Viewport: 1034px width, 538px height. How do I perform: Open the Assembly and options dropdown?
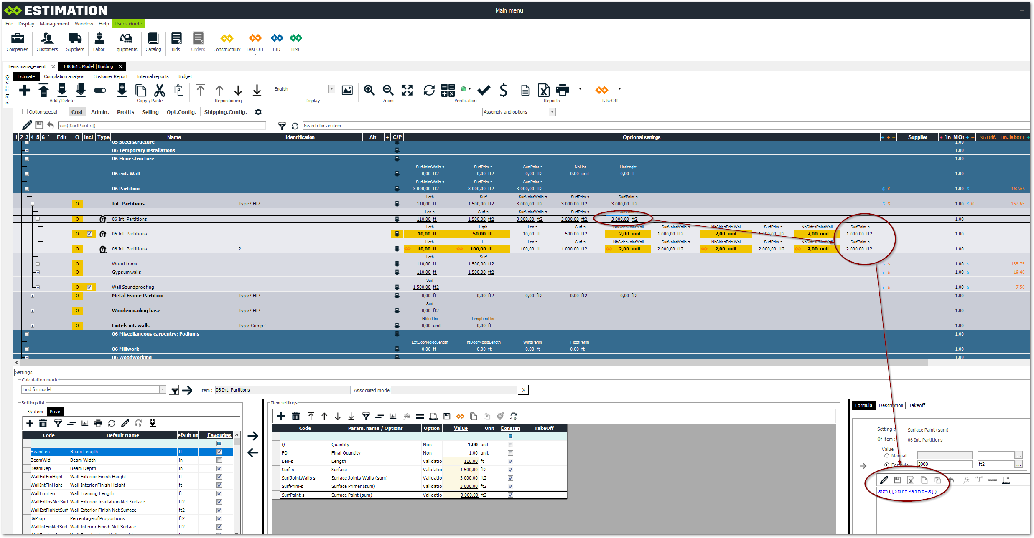click(x=552, y=112)
